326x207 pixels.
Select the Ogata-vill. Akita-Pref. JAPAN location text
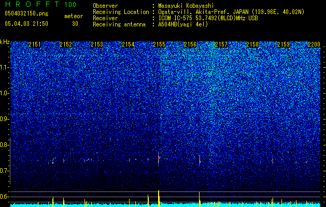(231, 12)
